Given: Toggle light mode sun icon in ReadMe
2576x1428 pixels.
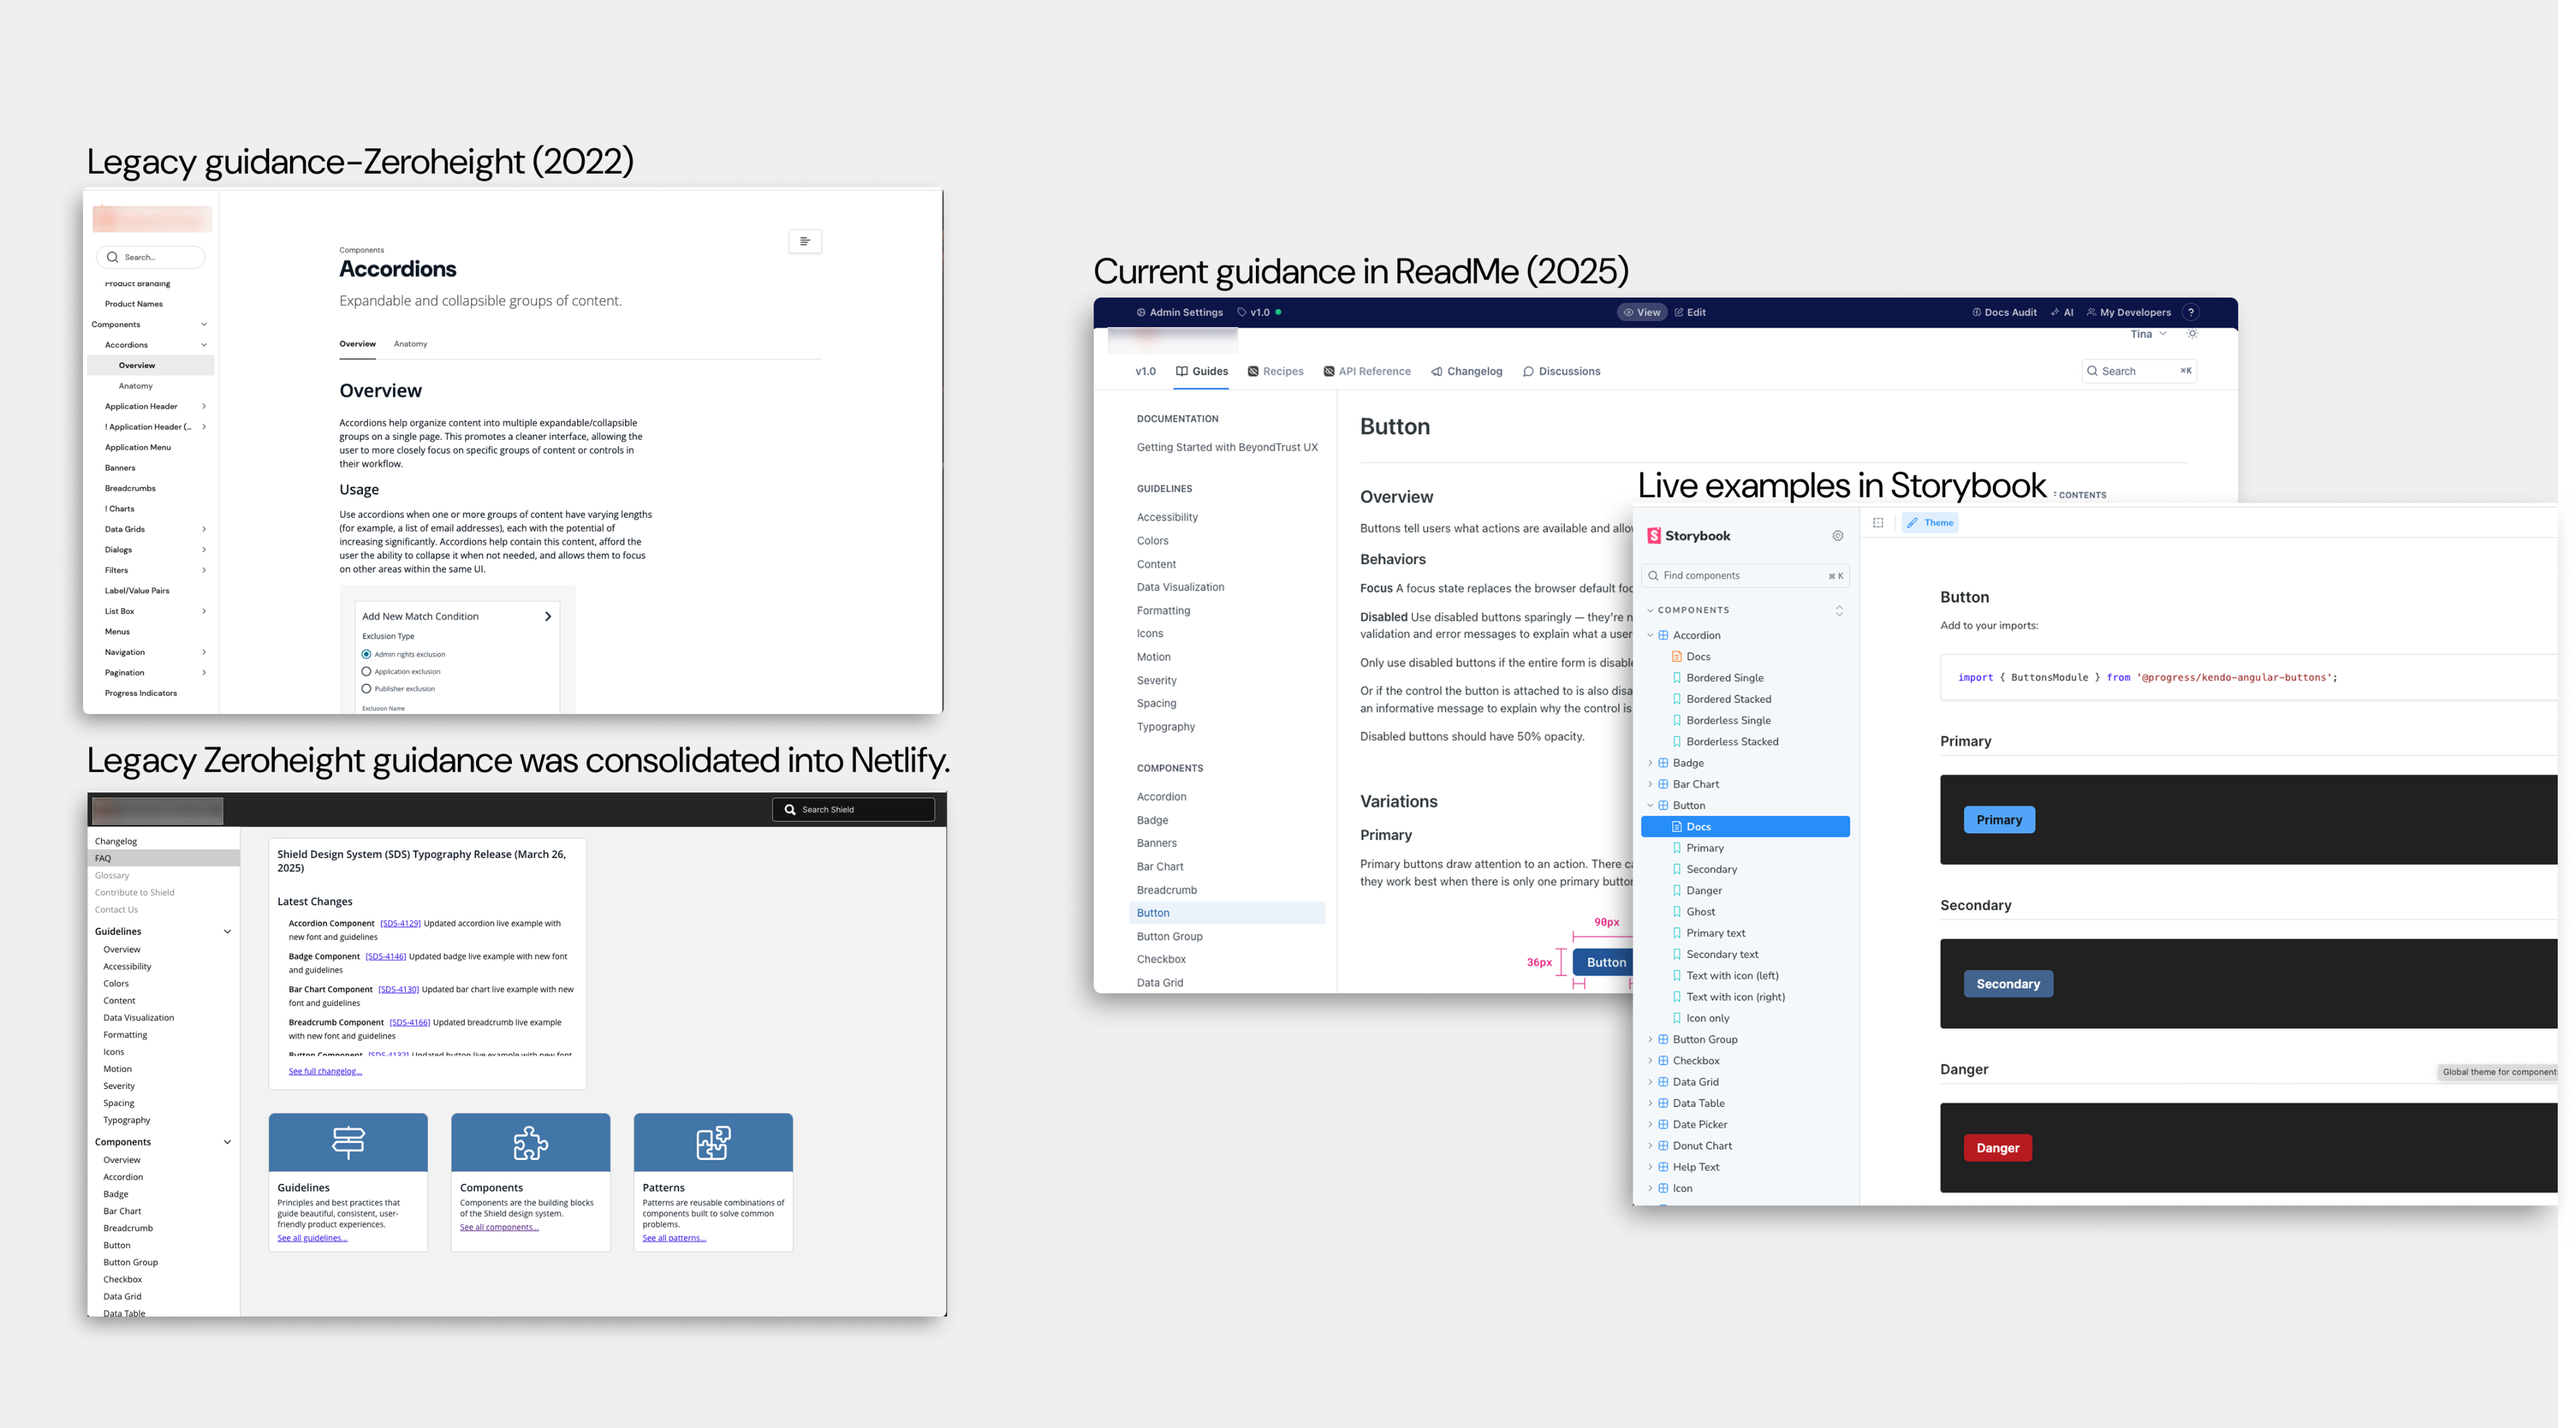Looking at the screenshot, I should [2193, 334].
